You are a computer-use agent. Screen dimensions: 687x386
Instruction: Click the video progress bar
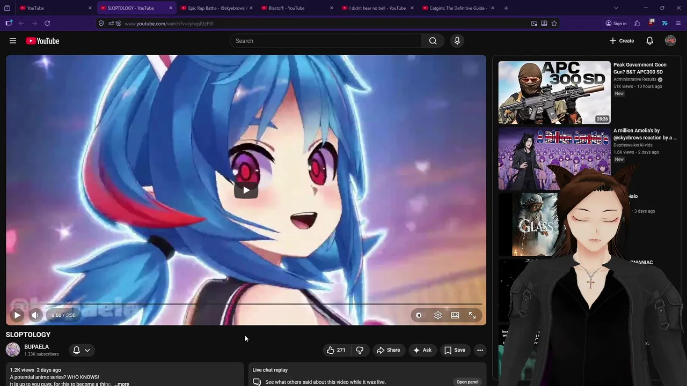click(246, 304)
